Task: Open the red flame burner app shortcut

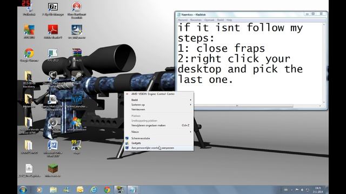Action: [77, 10]
